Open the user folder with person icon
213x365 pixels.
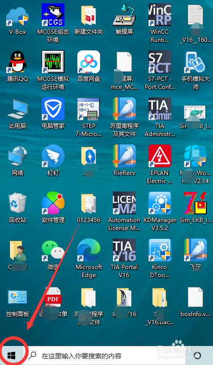17,250
